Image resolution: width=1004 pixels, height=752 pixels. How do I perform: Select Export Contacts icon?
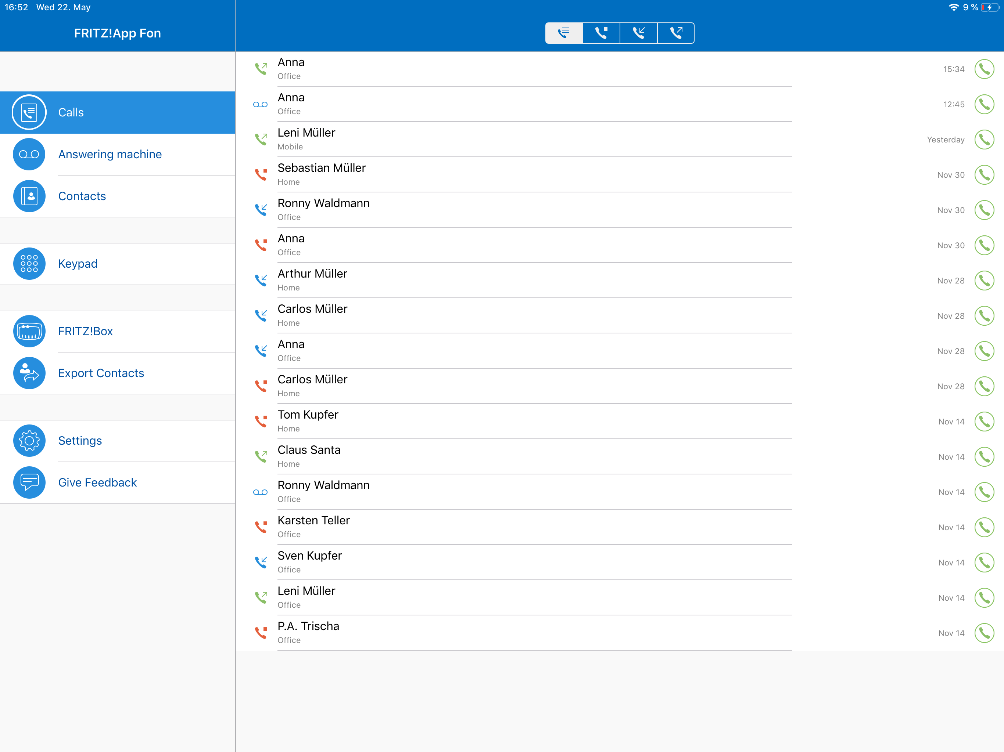click(29, 373)
